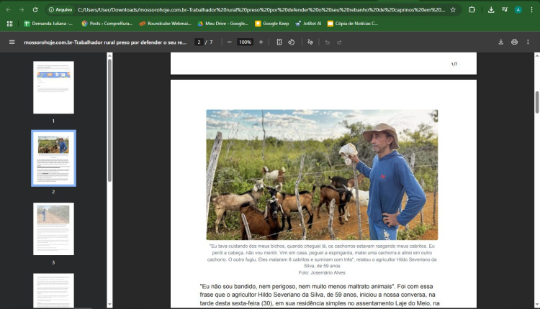The height and width of the screenshot is (309, 540).
Task: Click the zoom out minus icon
Action: tap(229, 42)
